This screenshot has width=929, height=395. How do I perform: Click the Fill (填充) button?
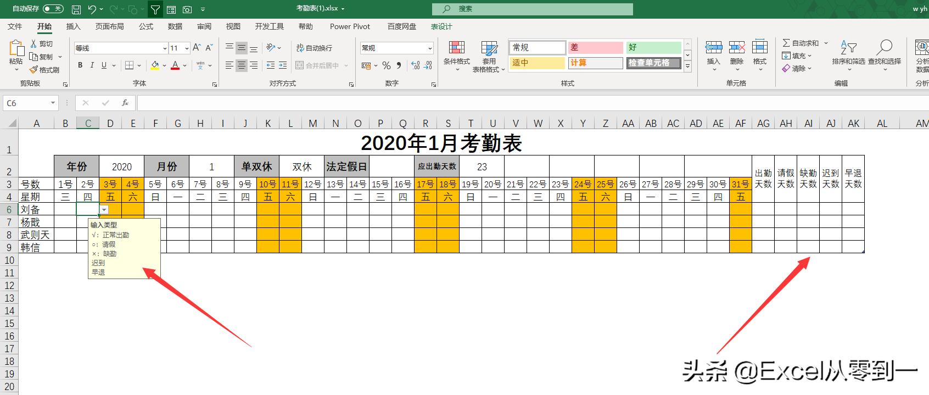[x=794, y=55]
